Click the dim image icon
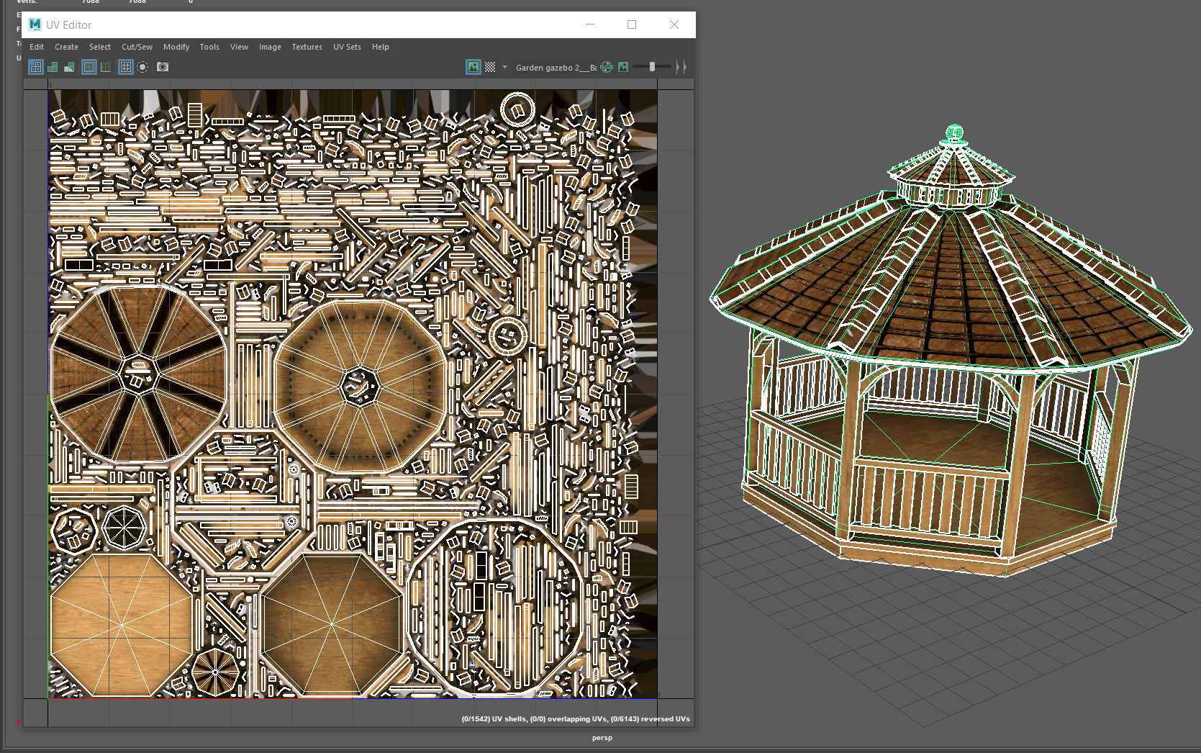 click(623, 67)
